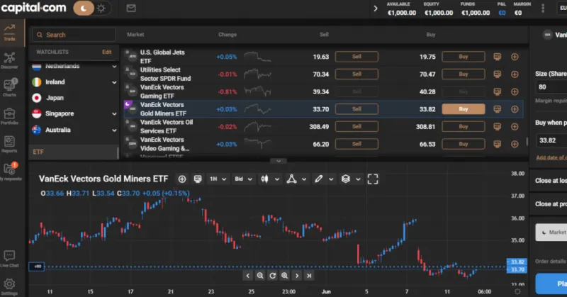Viewport: 567px width, 297px height.
Task: Sell U.S. Global Jets ETF
Action: [357, 57]
